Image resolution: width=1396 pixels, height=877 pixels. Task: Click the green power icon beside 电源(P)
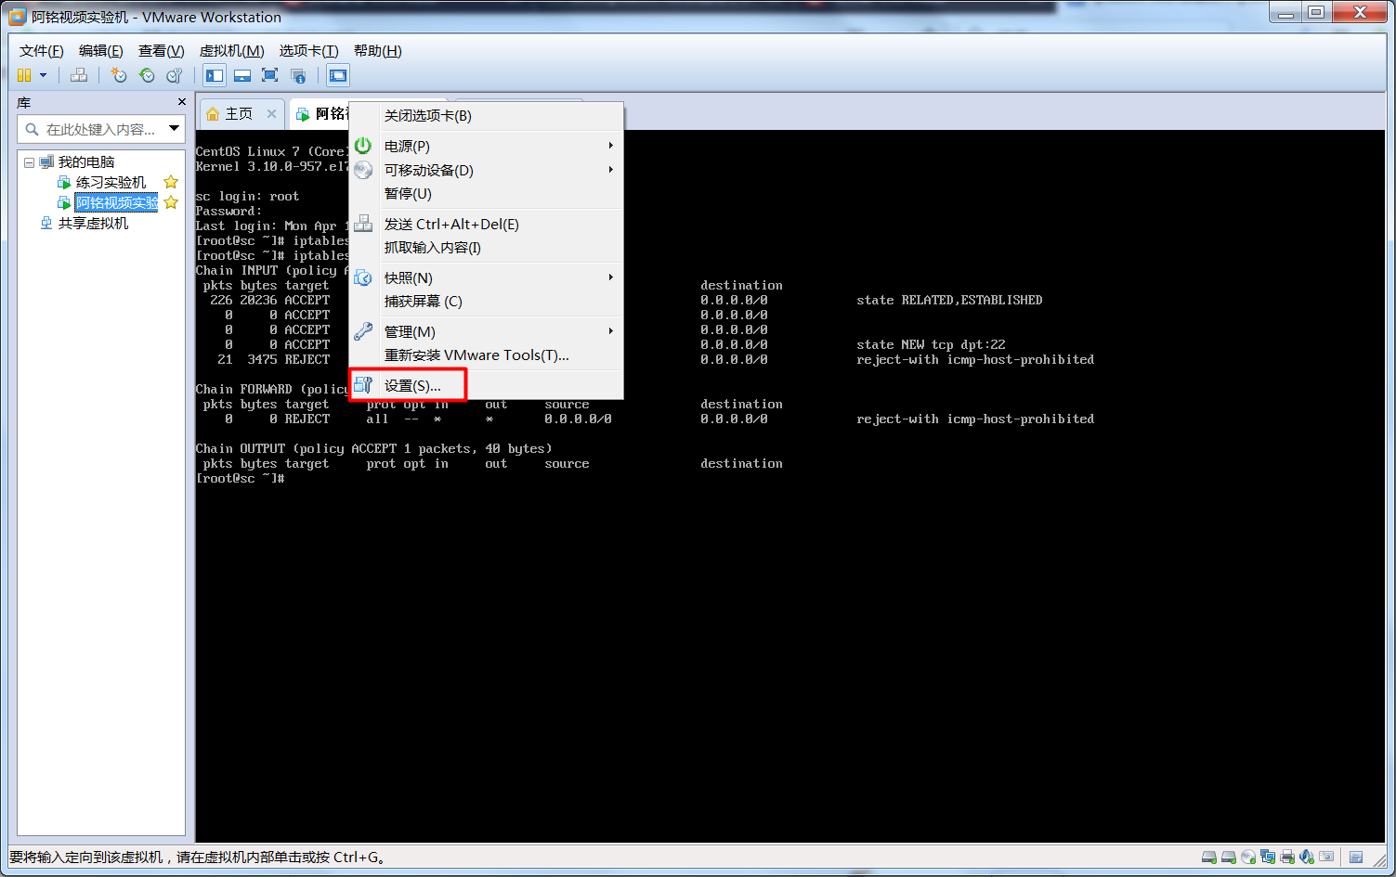coord(363,146)
